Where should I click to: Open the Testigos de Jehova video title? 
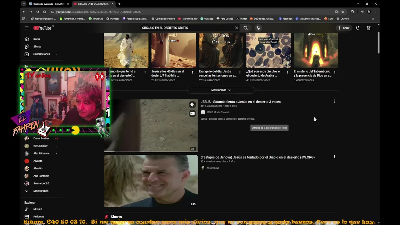tap(257, 157)
